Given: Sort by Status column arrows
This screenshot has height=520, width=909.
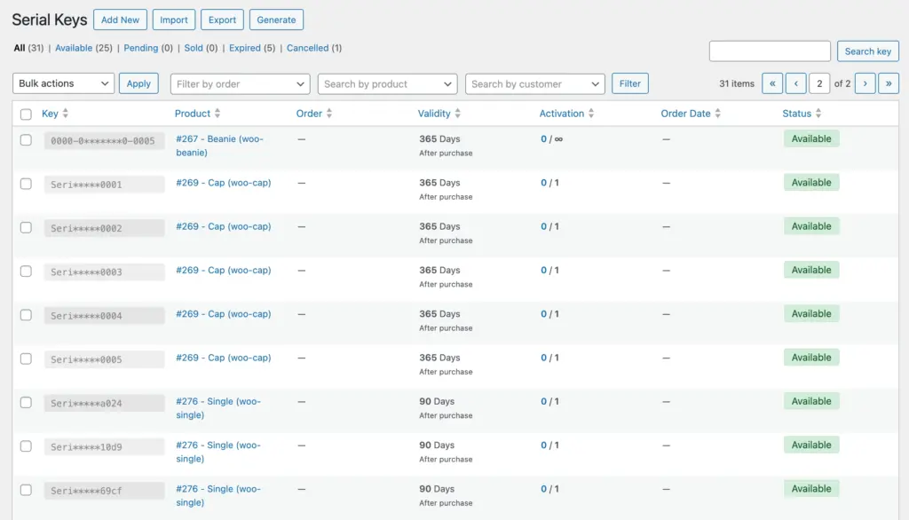Looking at the screenshot, I should (x=818, y=114).
